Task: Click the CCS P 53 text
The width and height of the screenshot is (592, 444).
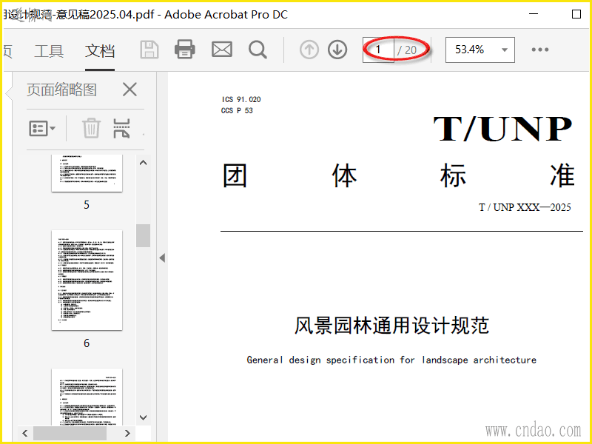Action: (237, 110)
